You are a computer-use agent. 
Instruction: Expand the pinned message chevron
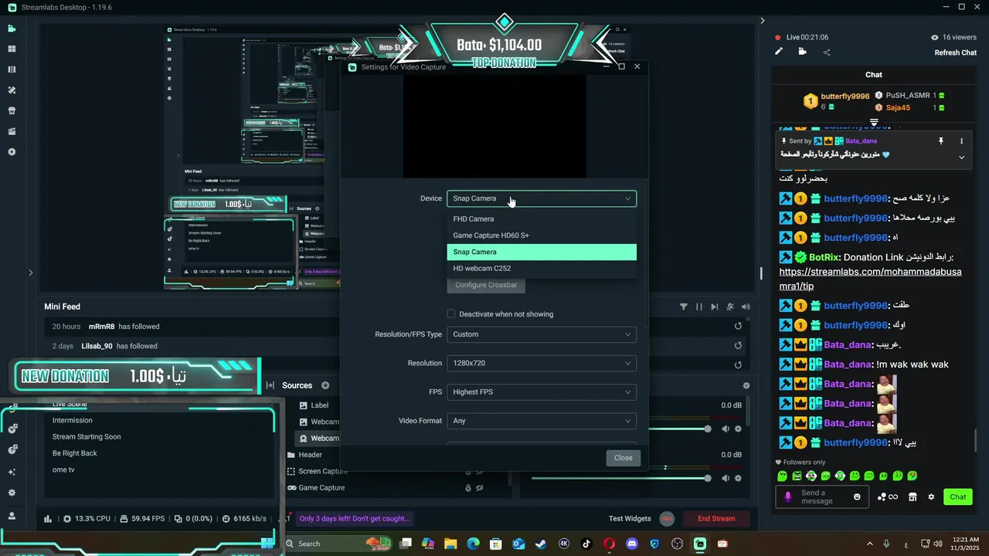click(x=961, y=157)
